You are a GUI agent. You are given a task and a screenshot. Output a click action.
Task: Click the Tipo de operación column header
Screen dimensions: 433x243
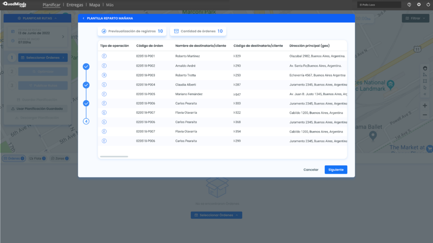pos(114,46)
